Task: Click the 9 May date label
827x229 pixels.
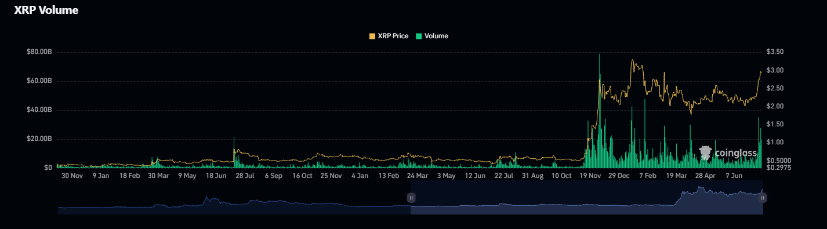Action: coord(187,176)
